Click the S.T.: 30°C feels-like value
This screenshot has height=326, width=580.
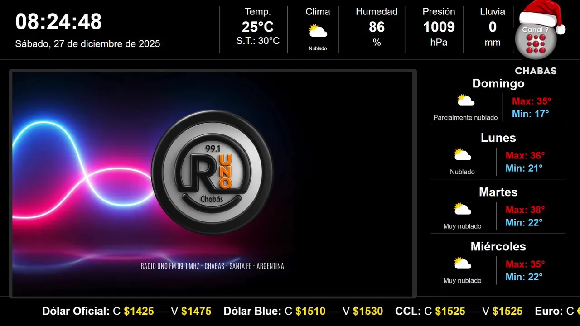click(258, 41)
